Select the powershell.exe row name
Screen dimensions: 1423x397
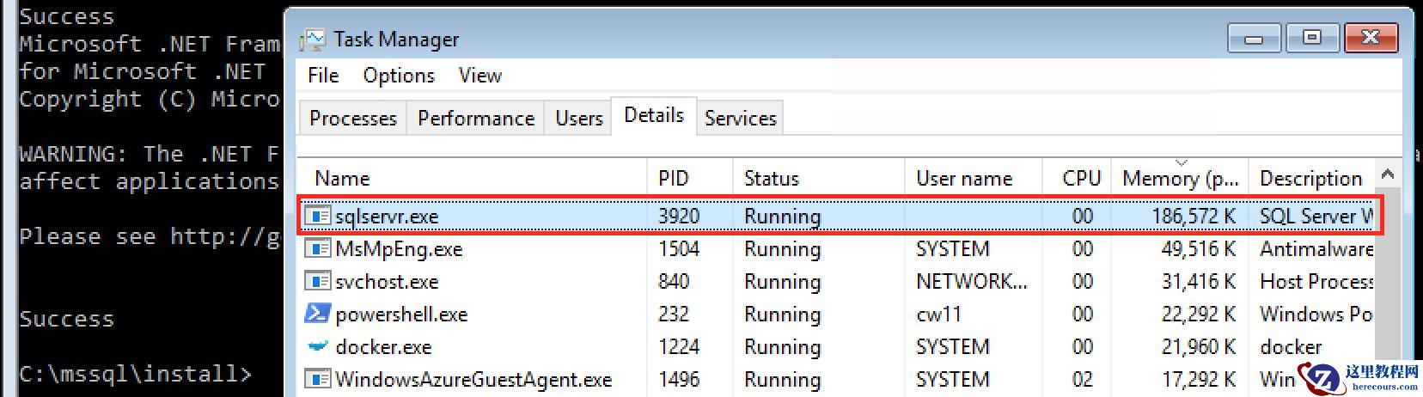pos(401,315)
